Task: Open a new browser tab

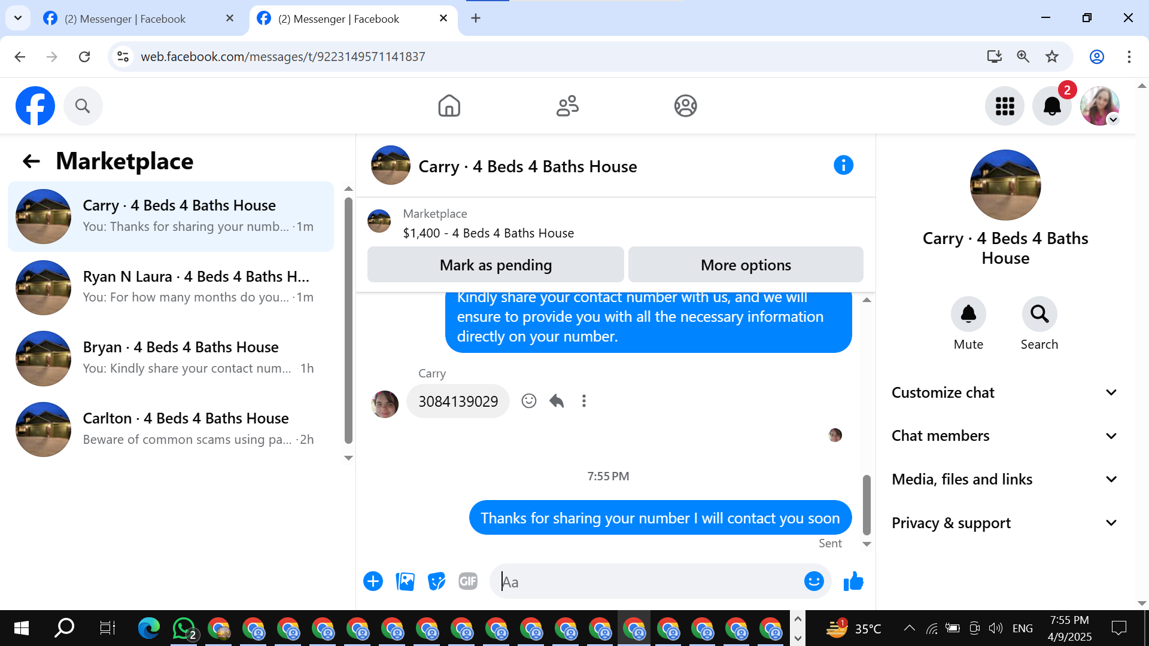Action: [476, 18]
